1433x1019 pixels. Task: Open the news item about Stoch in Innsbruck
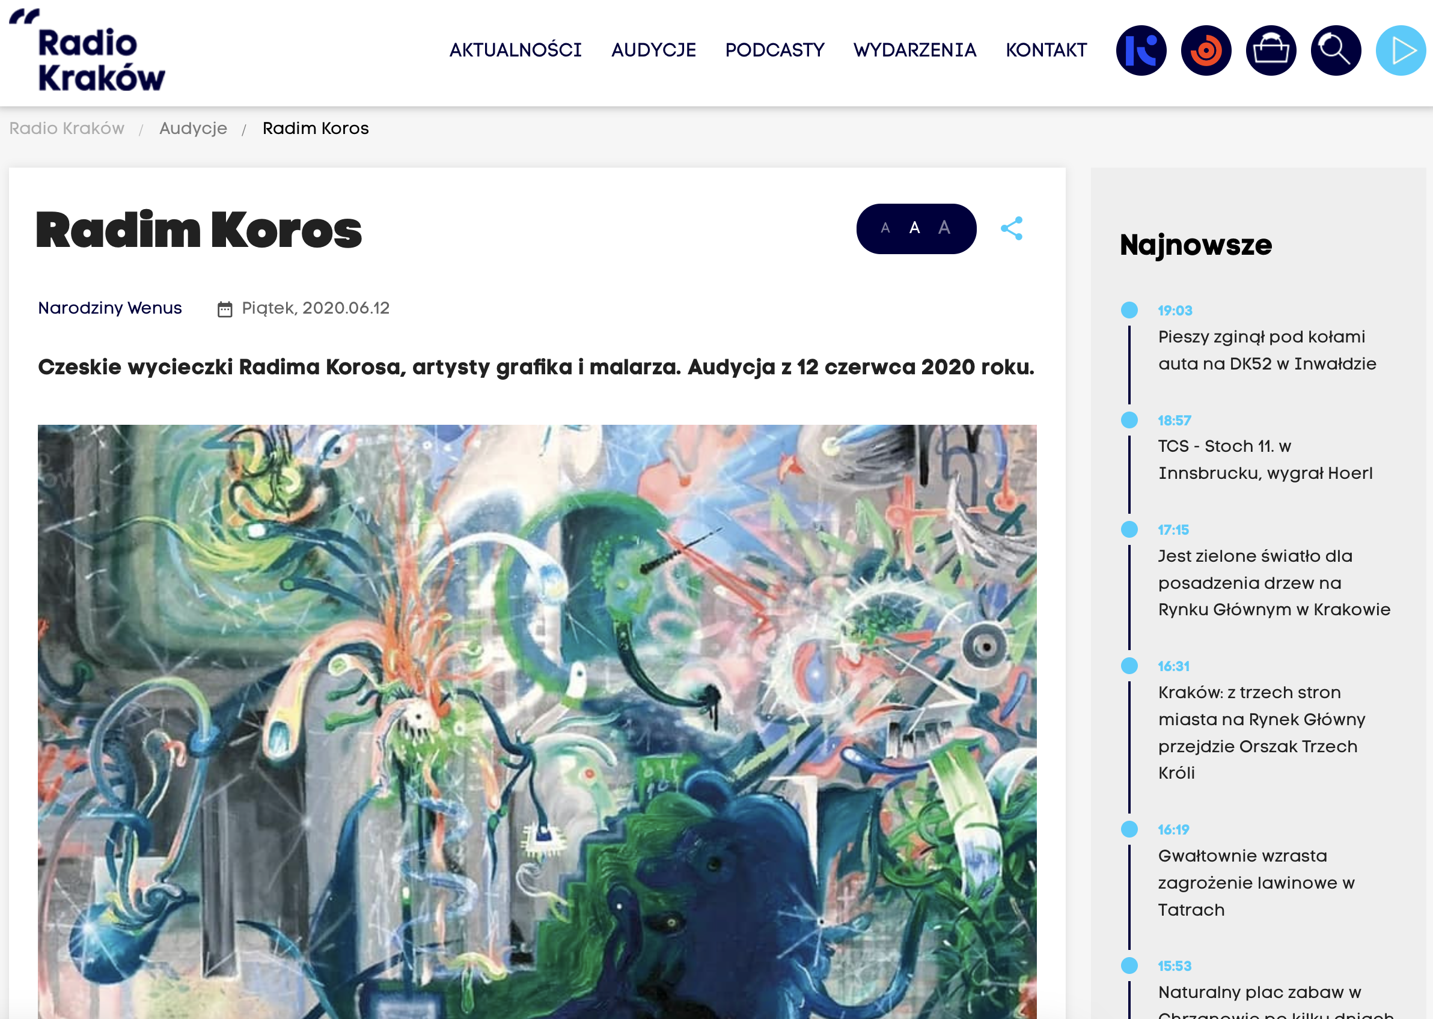(1265, 460)
